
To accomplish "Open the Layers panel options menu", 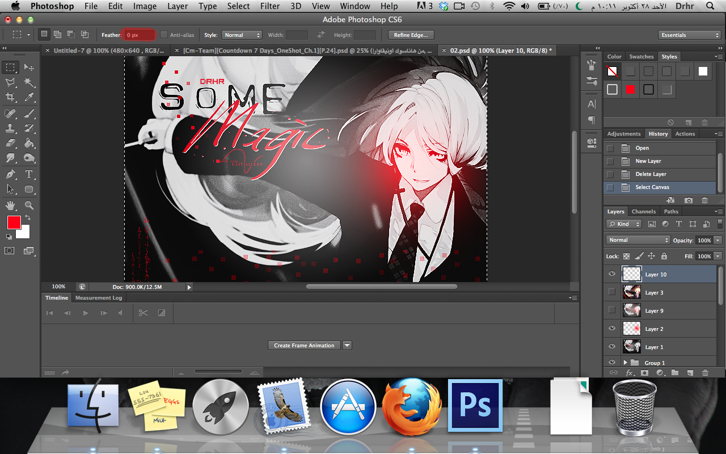I will pos(720,212).
